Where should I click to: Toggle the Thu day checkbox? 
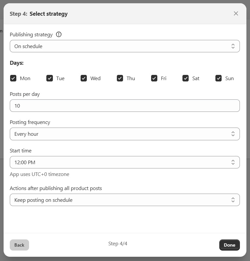point(120,78)
